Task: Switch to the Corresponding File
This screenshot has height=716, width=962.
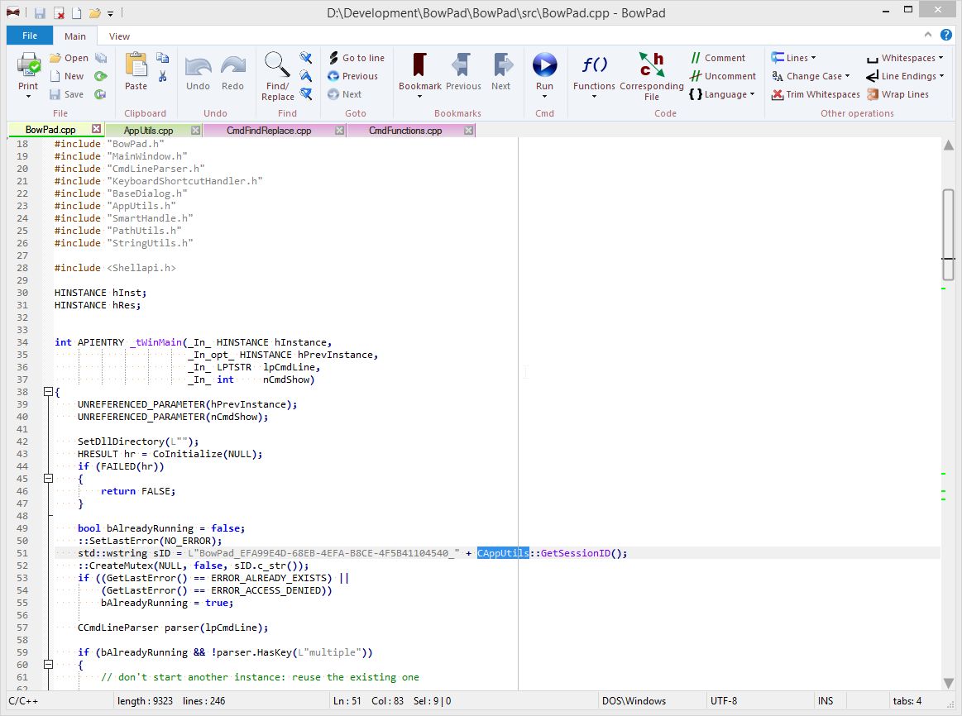Action: coord(652,74)
